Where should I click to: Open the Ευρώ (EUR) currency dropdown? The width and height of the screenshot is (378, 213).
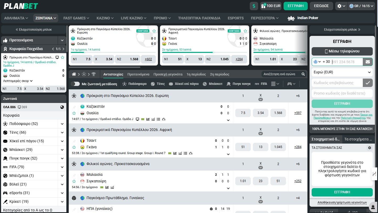point(342,72)
